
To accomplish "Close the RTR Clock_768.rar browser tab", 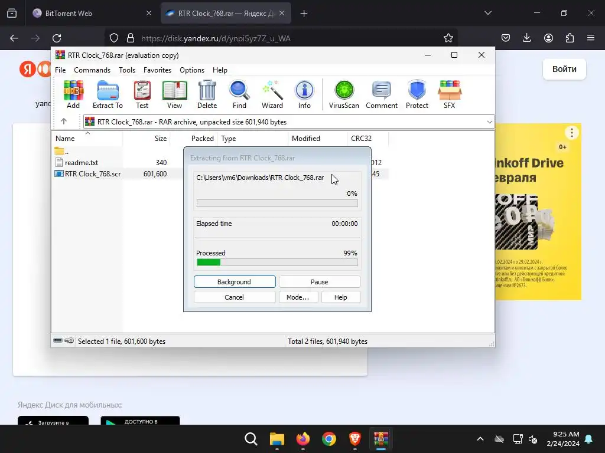I will (x=282, y=13).
